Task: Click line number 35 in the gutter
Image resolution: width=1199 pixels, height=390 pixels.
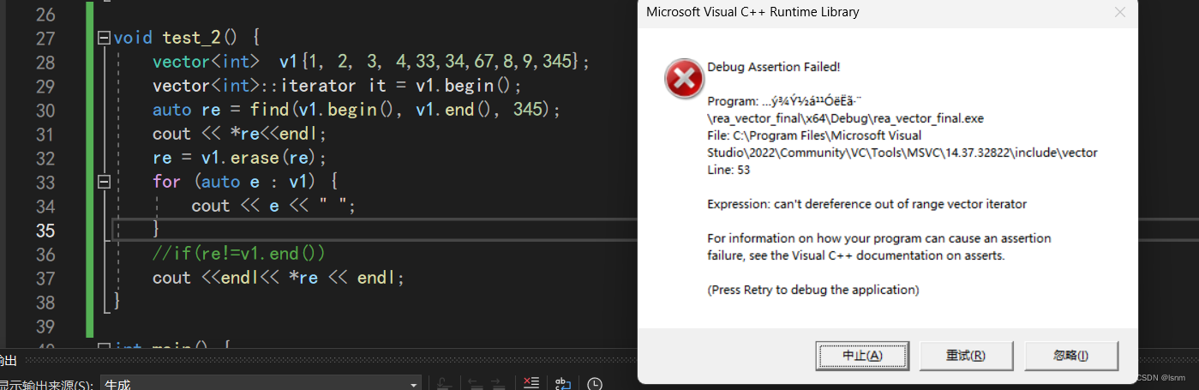Action: click(45, 230)
